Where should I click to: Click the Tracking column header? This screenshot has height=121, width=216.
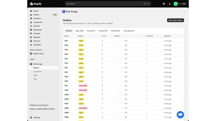(149, 36)
